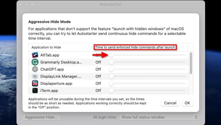Viewport: 221px width, 125px height.
Task: Click the ChatGPT app icon
Action: tap(35, 69)
